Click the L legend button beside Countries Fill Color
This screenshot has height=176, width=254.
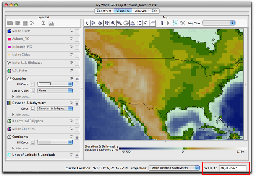pyautogui.click(x=32, y=84)
